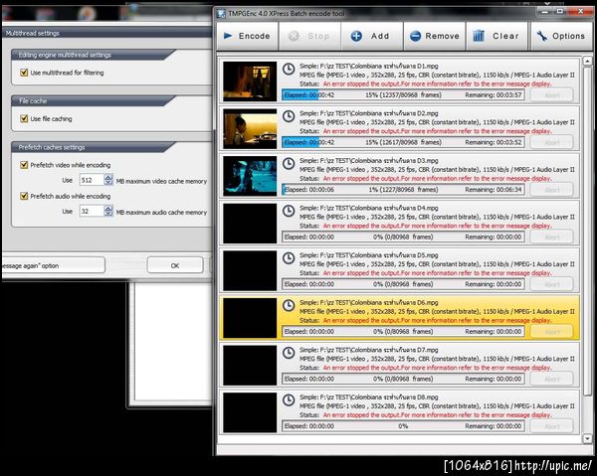Click the blue play icon on Encode
Screen dimensions: 597x476
228,36
